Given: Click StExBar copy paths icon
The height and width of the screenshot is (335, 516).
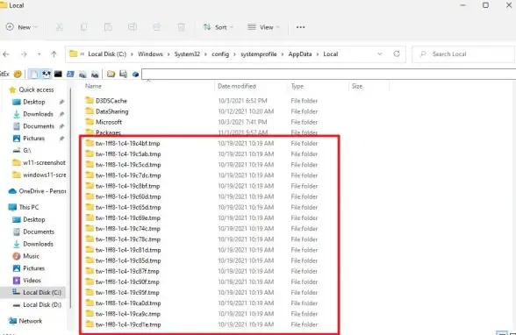Looking at the screenshot, I should click(x=95, y=75).
